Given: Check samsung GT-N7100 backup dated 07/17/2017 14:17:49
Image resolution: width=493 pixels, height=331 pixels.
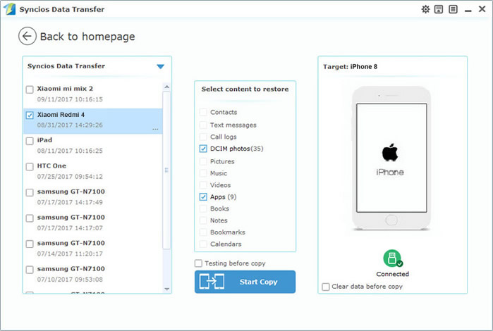Looking at the screenshot, I should point(30,192).
